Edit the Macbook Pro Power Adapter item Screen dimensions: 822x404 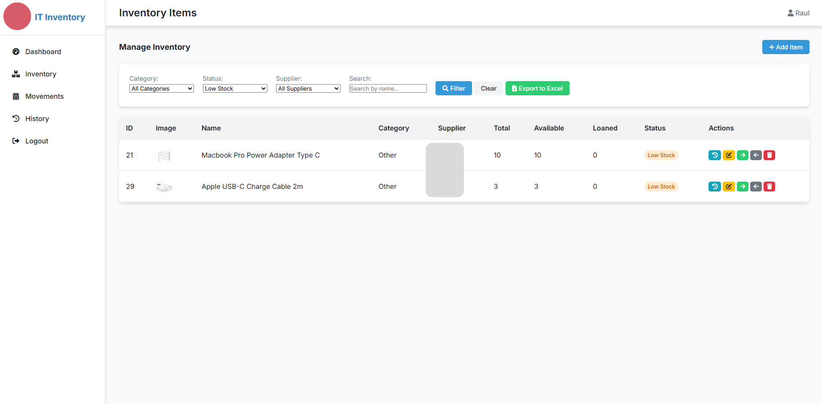point(729,155)
